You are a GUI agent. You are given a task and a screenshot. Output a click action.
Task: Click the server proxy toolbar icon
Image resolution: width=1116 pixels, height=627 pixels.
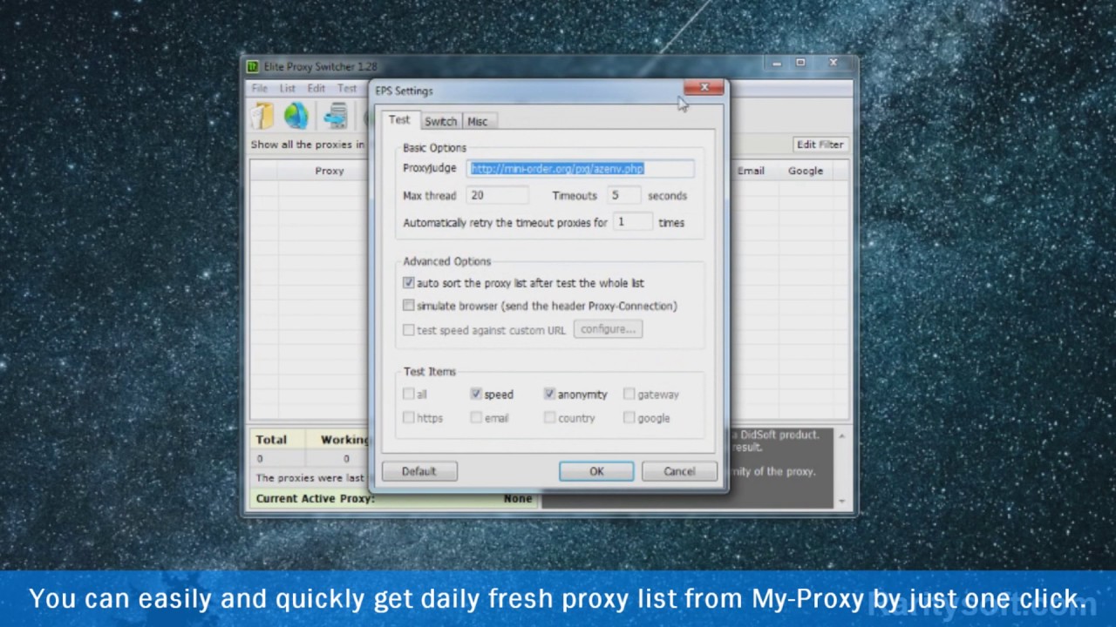335,115
